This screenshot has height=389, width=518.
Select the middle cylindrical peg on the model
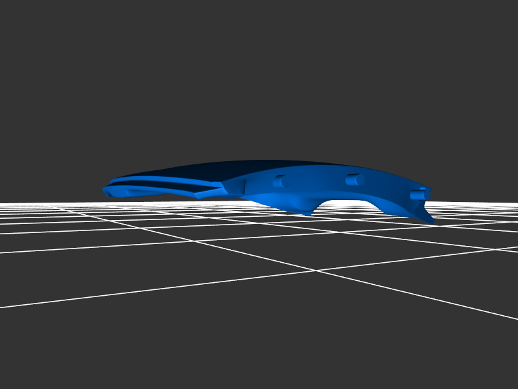[x=353, y=179]
